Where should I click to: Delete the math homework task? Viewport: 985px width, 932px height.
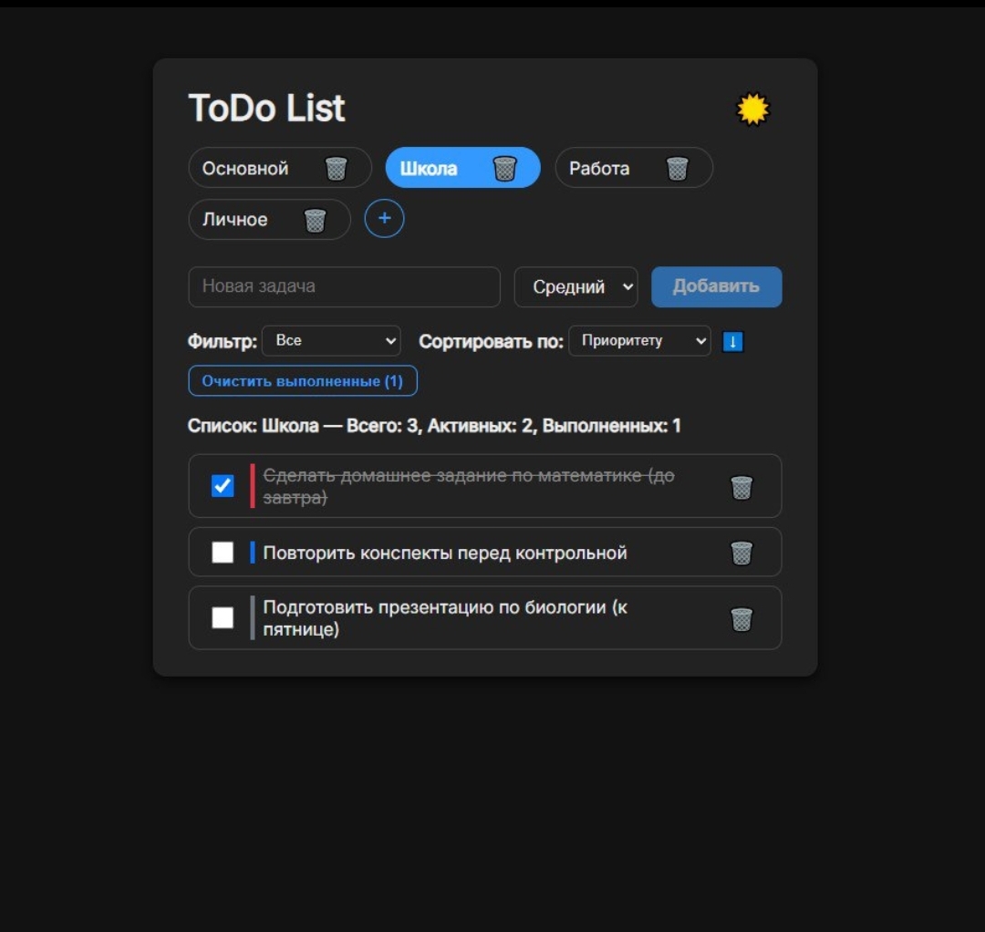pos(741,487)
